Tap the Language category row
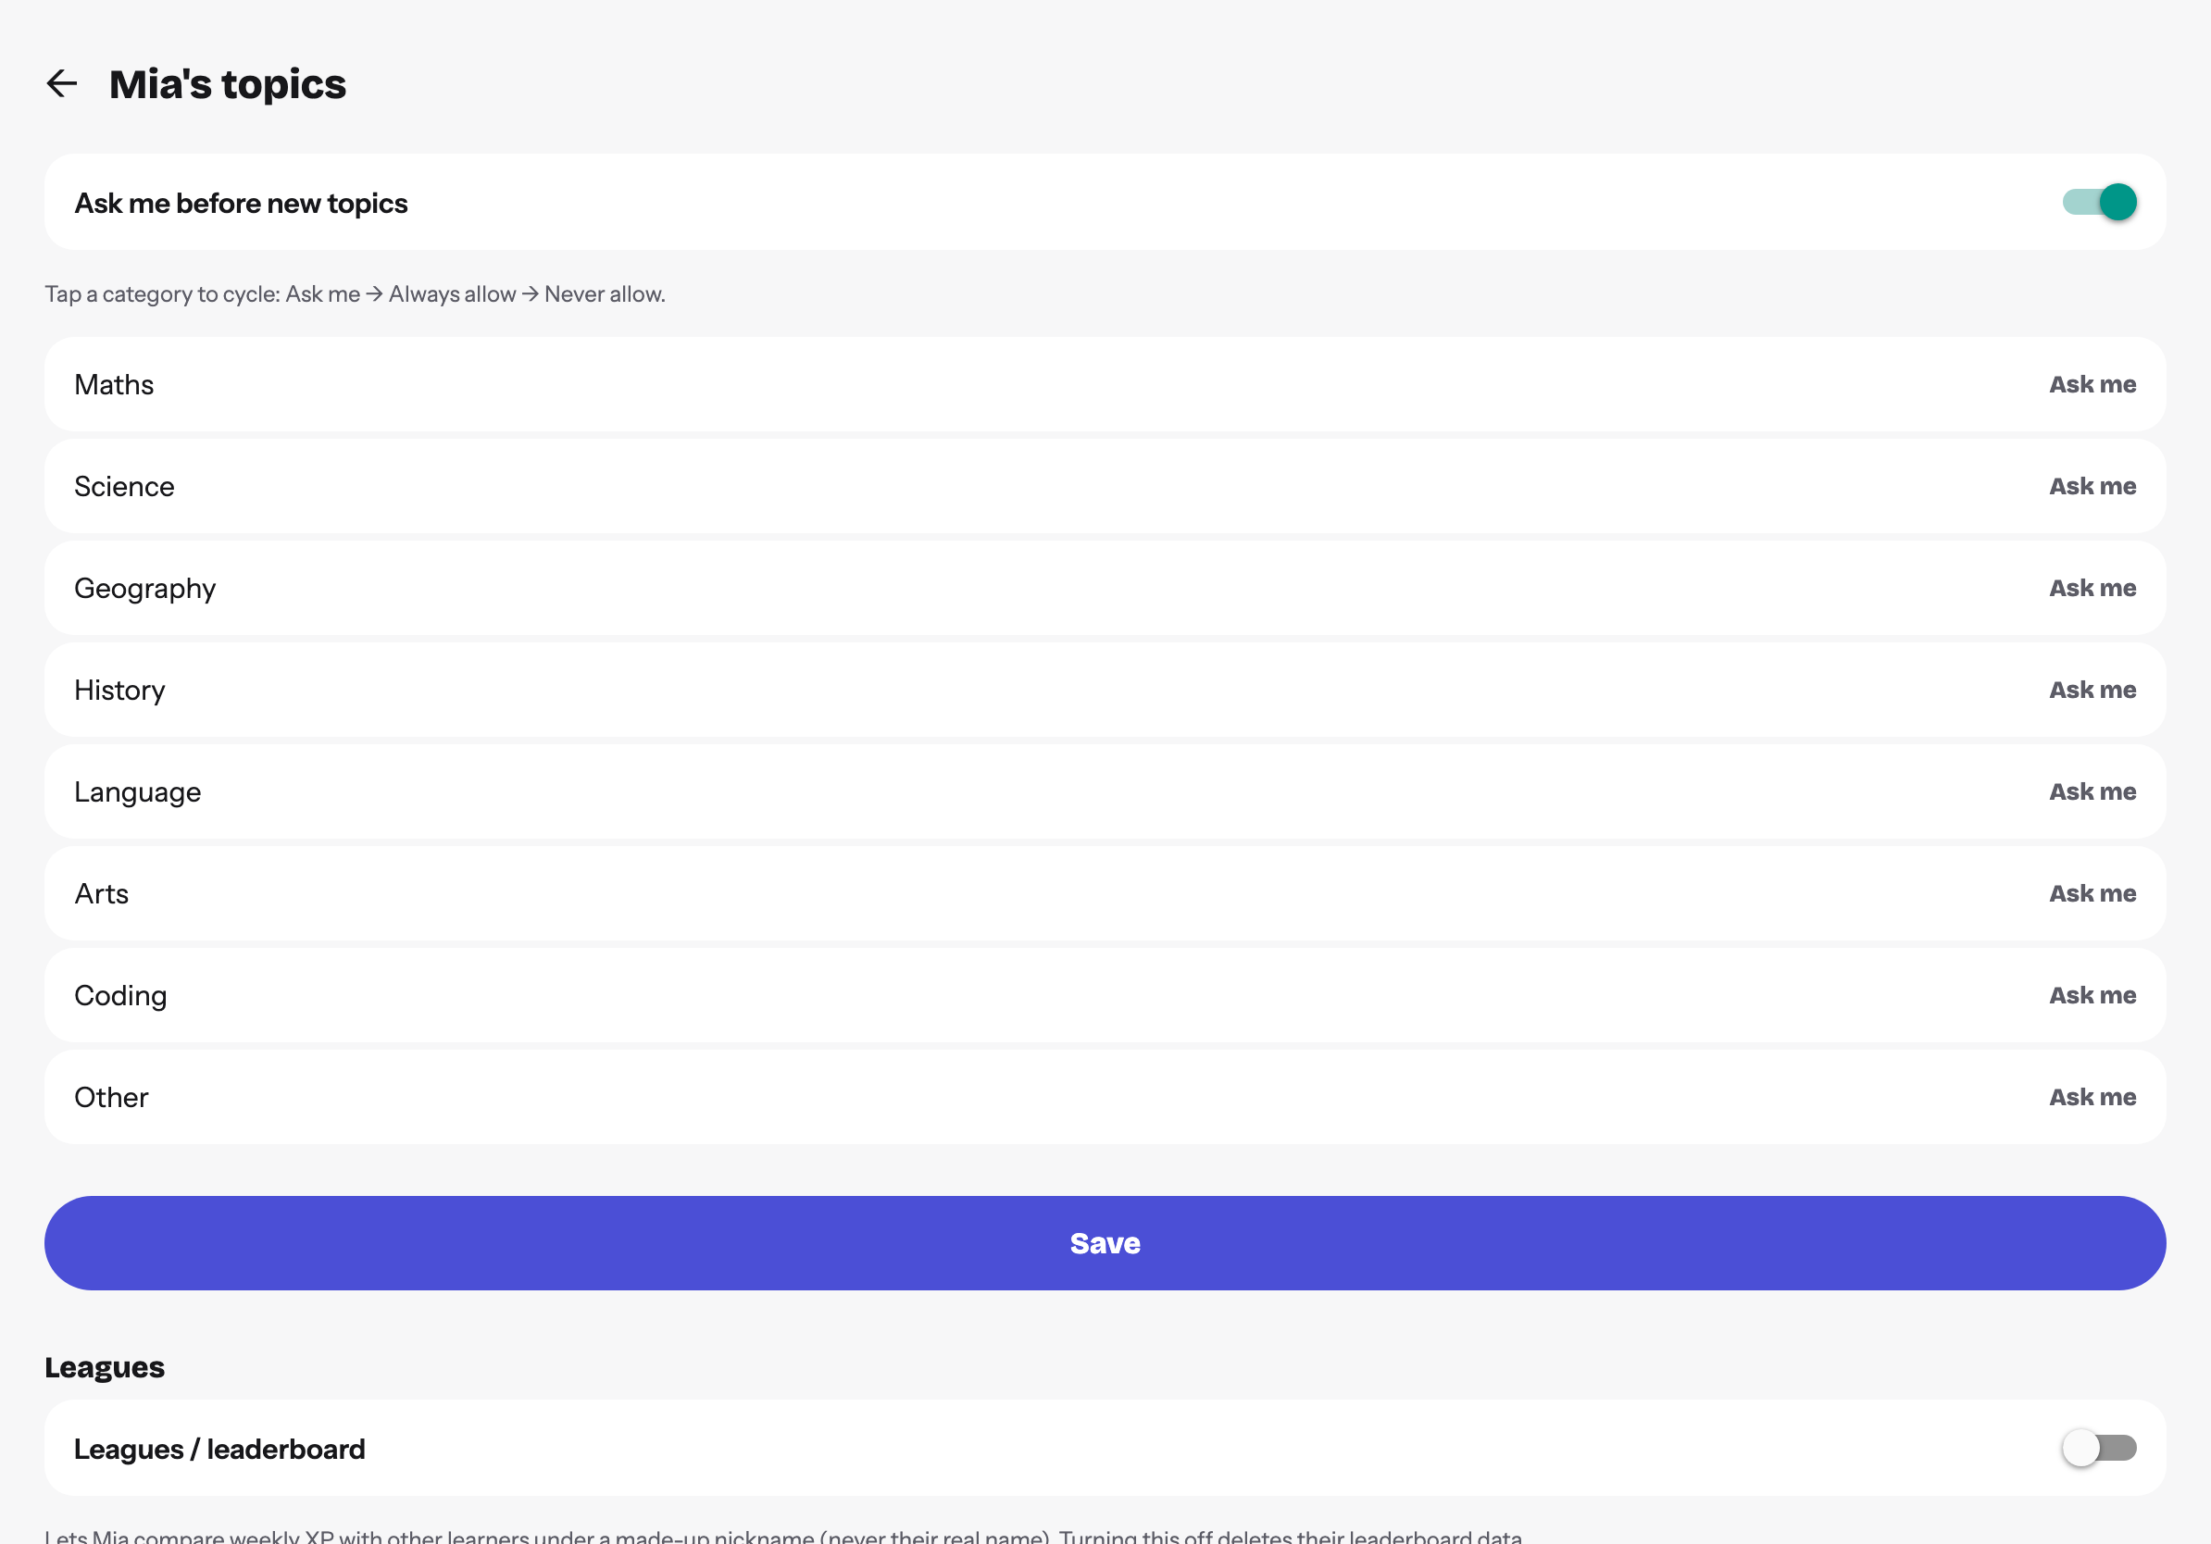 coord(1105,791)
